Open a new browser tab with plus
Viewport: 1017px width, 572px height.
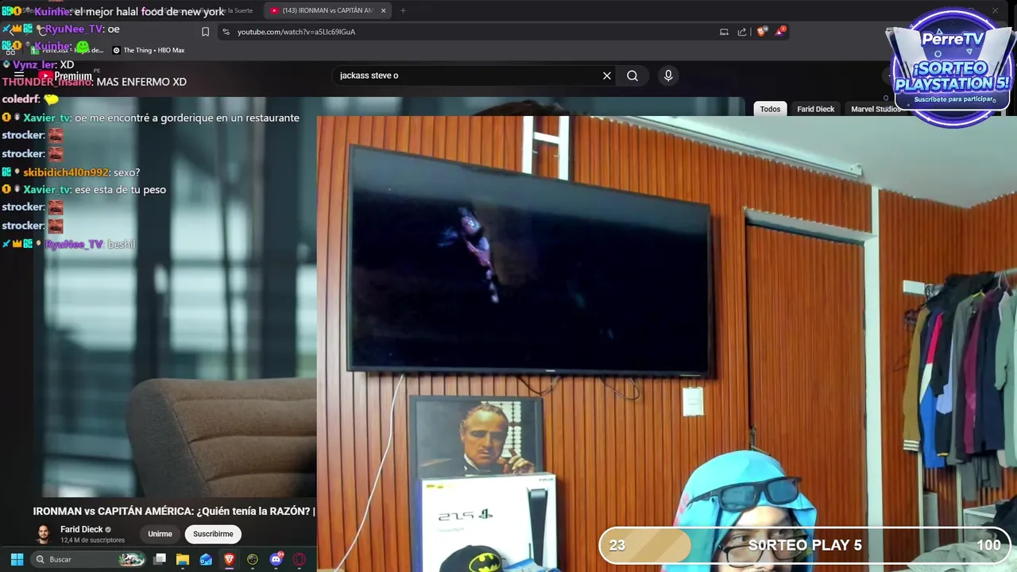click(x=403, y=10)
